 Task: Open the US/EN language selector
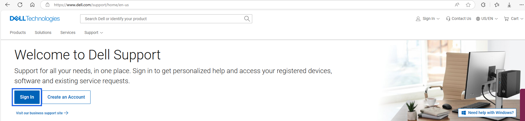(x=487, y=19)
